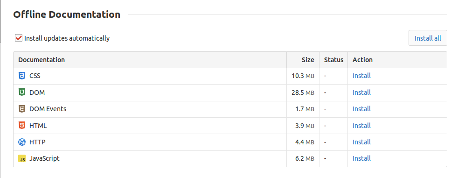
Task: Click the CSS documentation icon
Action: [22, 76]
